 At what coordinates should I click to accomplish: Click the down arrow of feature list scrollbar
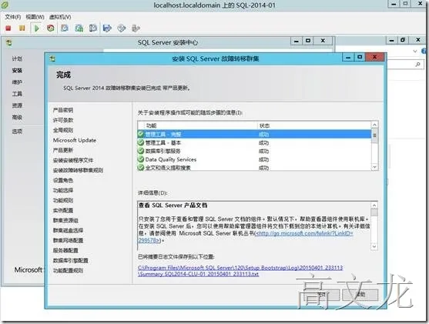374,167
